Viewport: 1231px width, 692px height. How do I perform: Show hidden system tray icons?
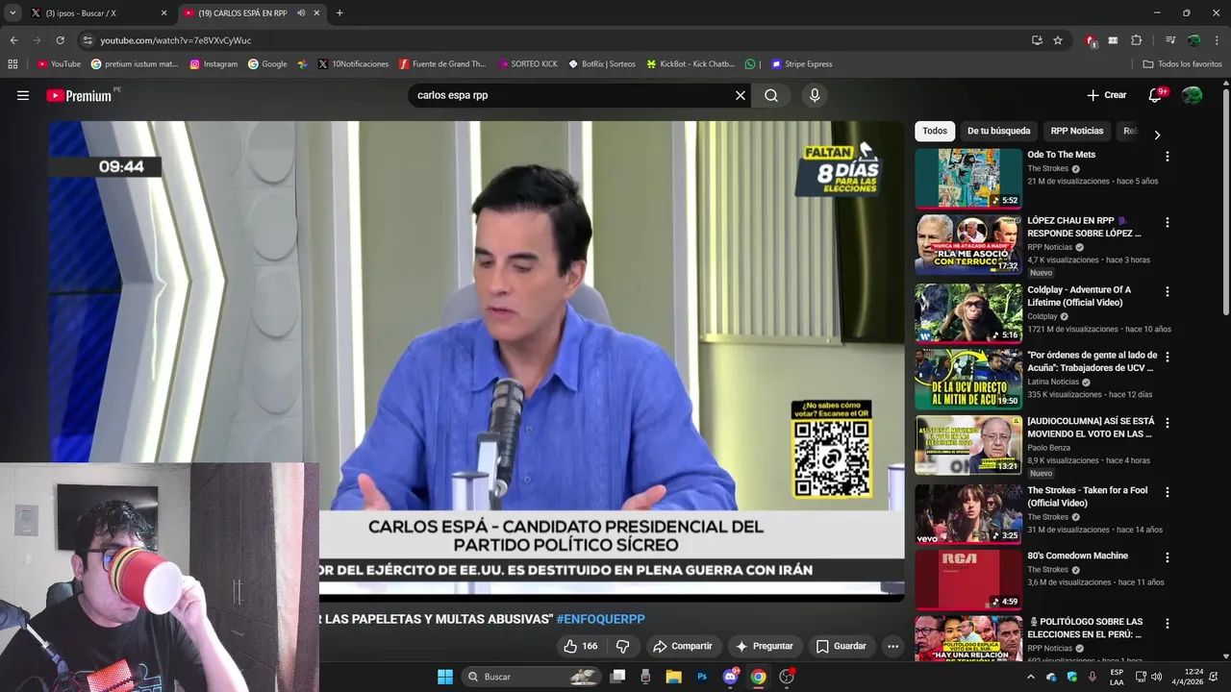pyautogui.click(x=1031, y=677)
